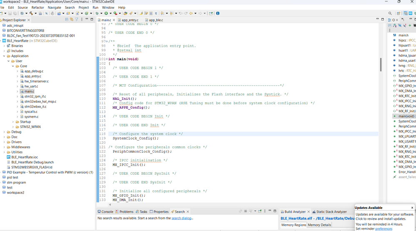Click the Show Whitespace pilcrow icon
This screenshot has width=416, height=231.
click(156, 13)
